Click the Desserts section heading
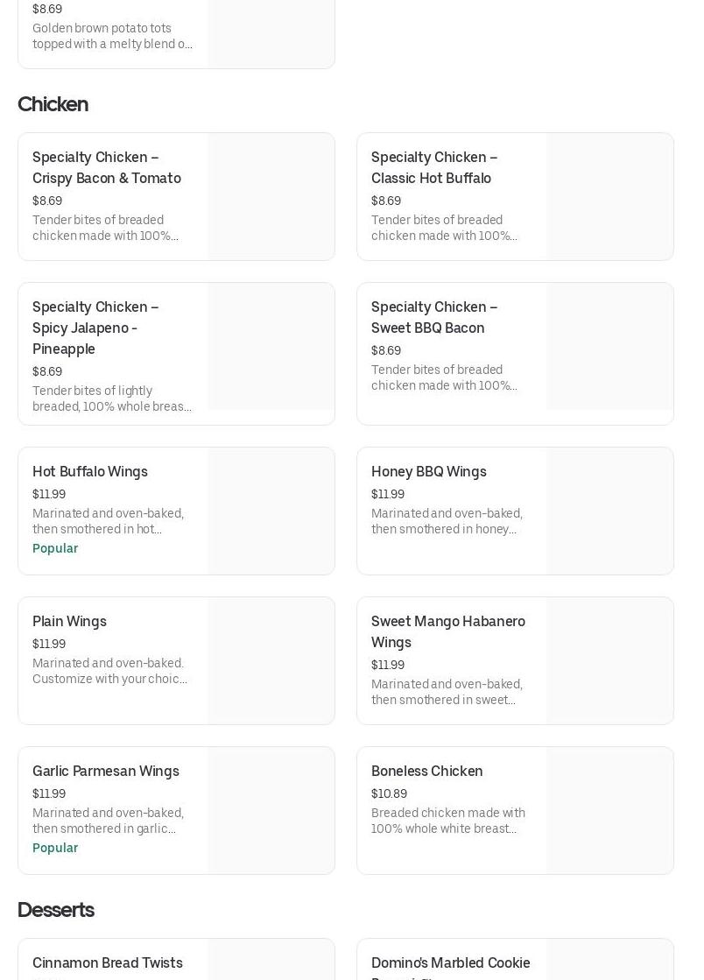The height and width of the screenshot is (980, 704). pyautogui.click(x=56, y=910)
